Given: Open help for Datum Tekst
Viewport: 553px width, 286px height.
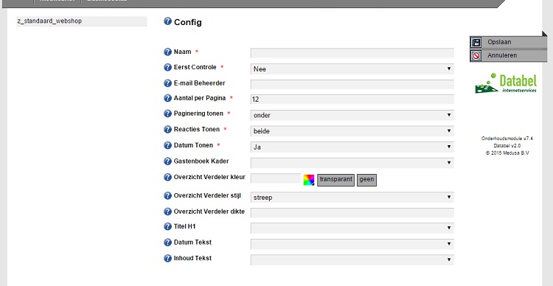Looking at the screenshot, I should coord(167,243).
